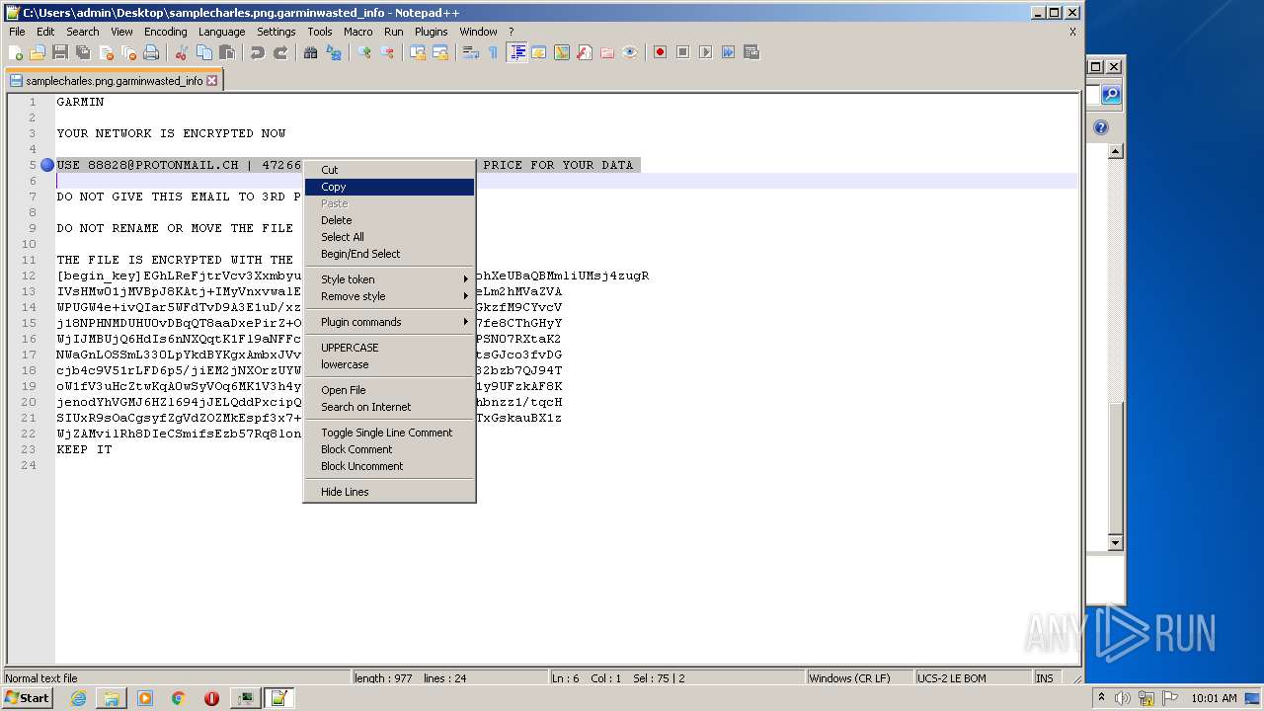Click the background window scrollbar down arrow
Image resolution: width=1264 pixels, height=711 pixels.
coord(1115,542)
